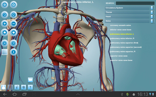156x97 pixels.
Task: Toggle the Thorax switch
Action: [153, 12]
